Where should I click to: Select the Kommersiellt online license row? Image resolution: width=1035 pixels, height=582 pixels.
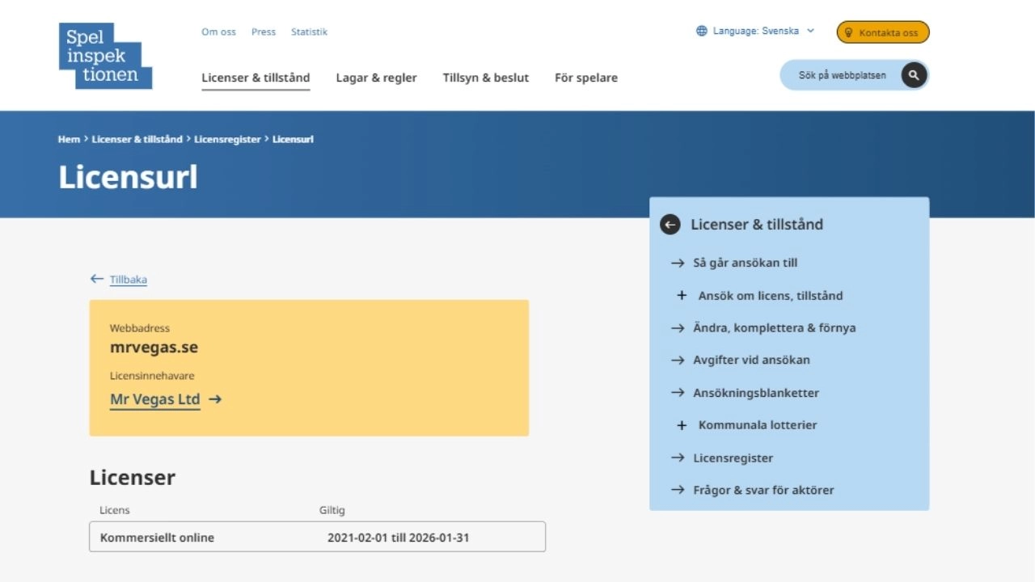pos(317,538)
